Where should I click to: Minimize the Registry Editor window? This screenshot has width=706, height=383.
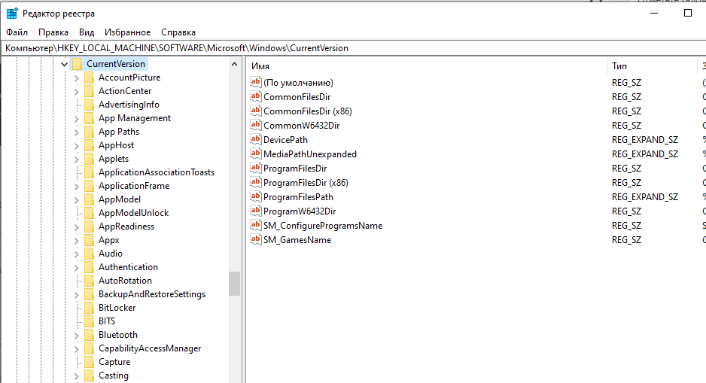[x=654, y=13]
